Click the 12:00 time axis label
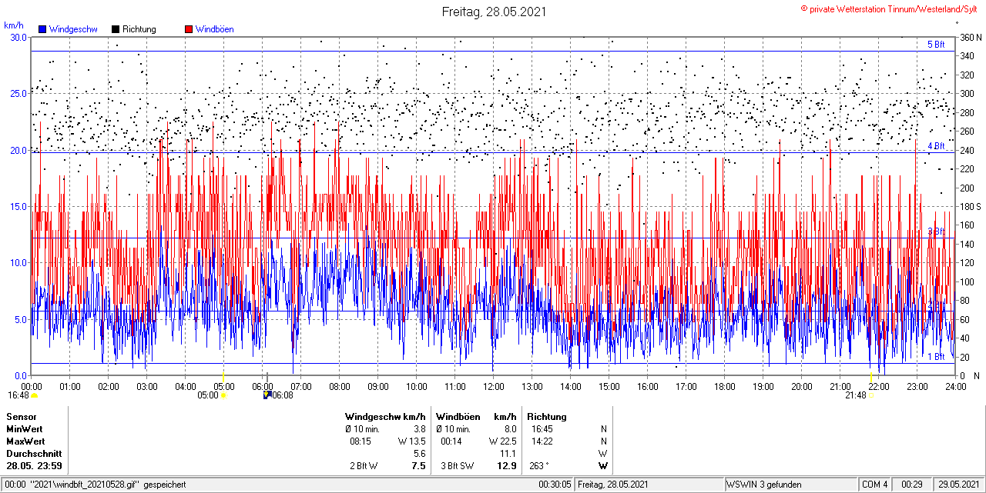 click(x=493, y=386)
